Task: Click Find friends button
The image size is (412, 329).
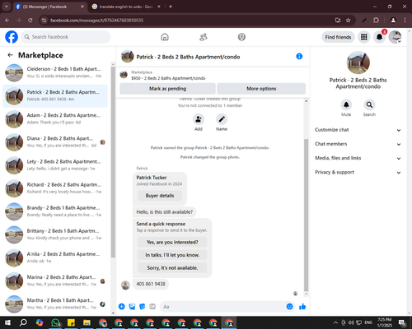Action: pos(338,37)
